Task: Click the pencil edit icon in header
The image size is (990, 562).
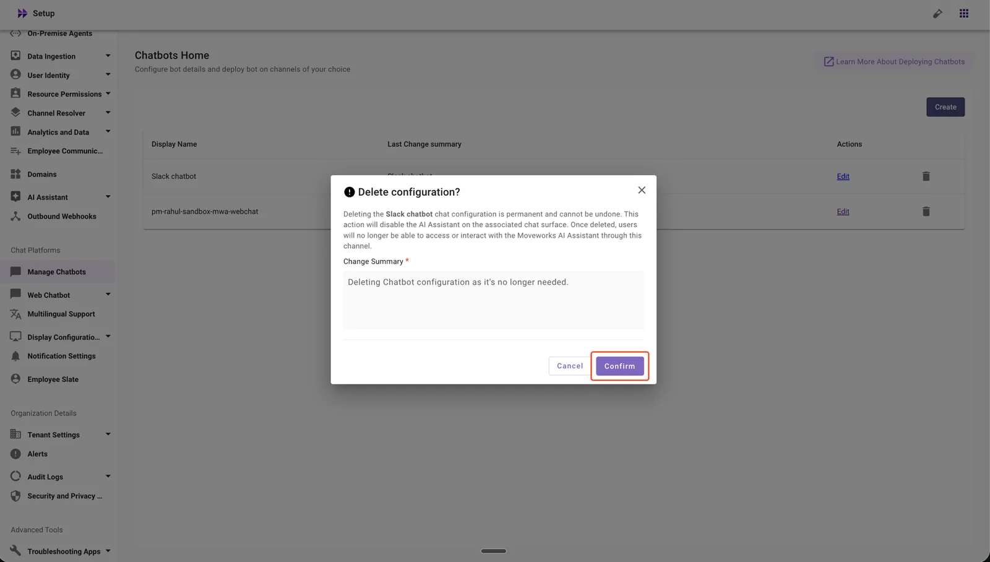Action: coord(937,14)
